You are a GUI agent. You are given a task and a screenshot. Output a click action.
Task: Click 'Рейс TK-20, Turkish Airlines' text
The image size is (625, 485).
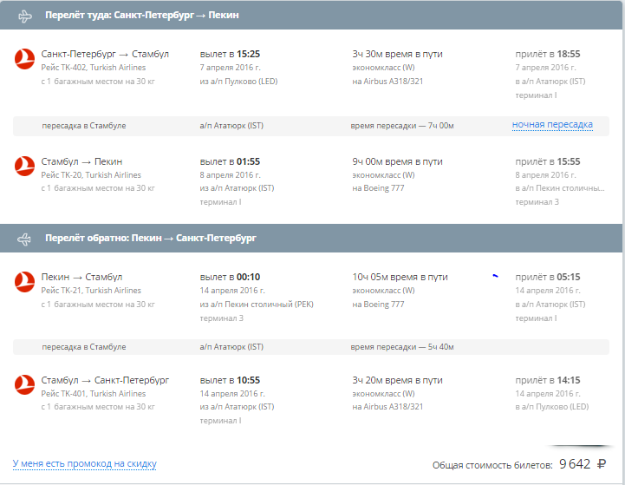point(91,175)
